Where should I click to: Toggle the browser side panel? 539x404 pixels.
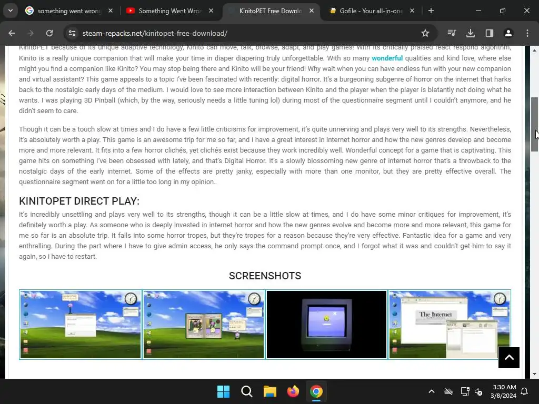click(490, 33)
